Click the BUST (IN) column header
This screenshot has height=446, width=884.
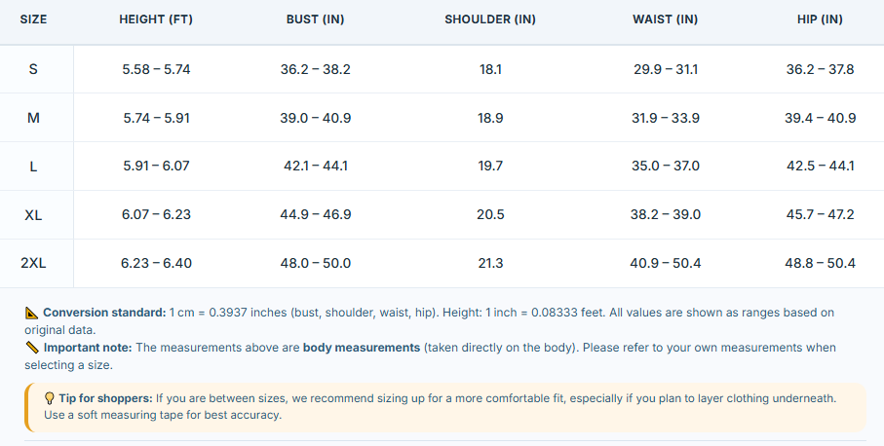(315, 19)
